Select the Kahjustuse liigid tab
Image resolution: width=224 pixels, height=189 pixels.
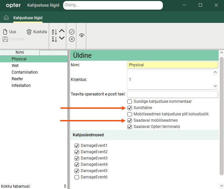28,18
